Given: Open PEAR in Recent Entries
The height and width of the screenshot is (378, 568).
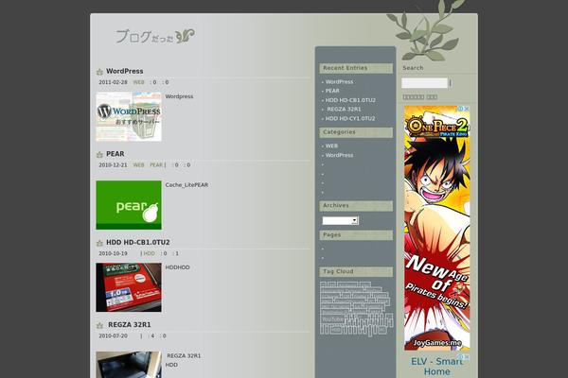Looking at the screenshot, I should (332, 91).
